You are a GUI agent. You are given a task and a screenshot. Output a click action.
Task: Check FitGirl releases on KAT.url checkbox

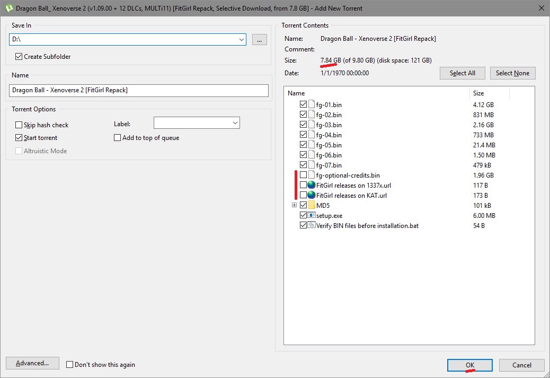coord(304,195)
